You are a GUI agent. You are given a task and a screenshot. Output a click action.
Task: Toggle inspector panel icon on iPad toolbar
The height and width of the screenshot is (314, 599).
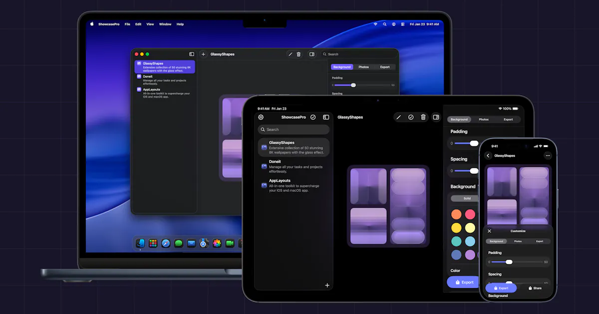tap(436, 117)
